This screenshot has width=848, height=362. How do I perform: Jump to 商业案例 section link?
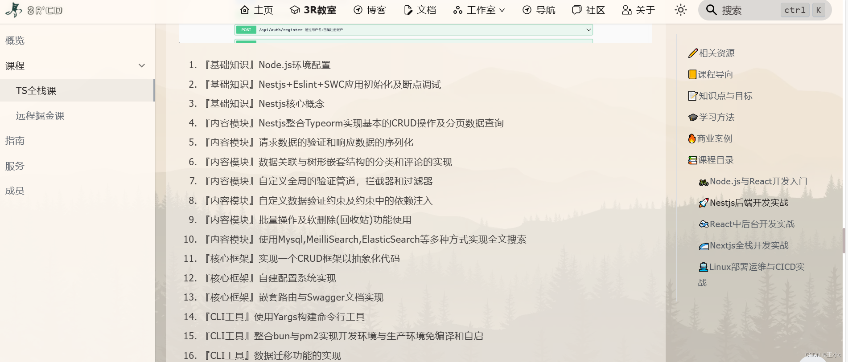point(714,138)
